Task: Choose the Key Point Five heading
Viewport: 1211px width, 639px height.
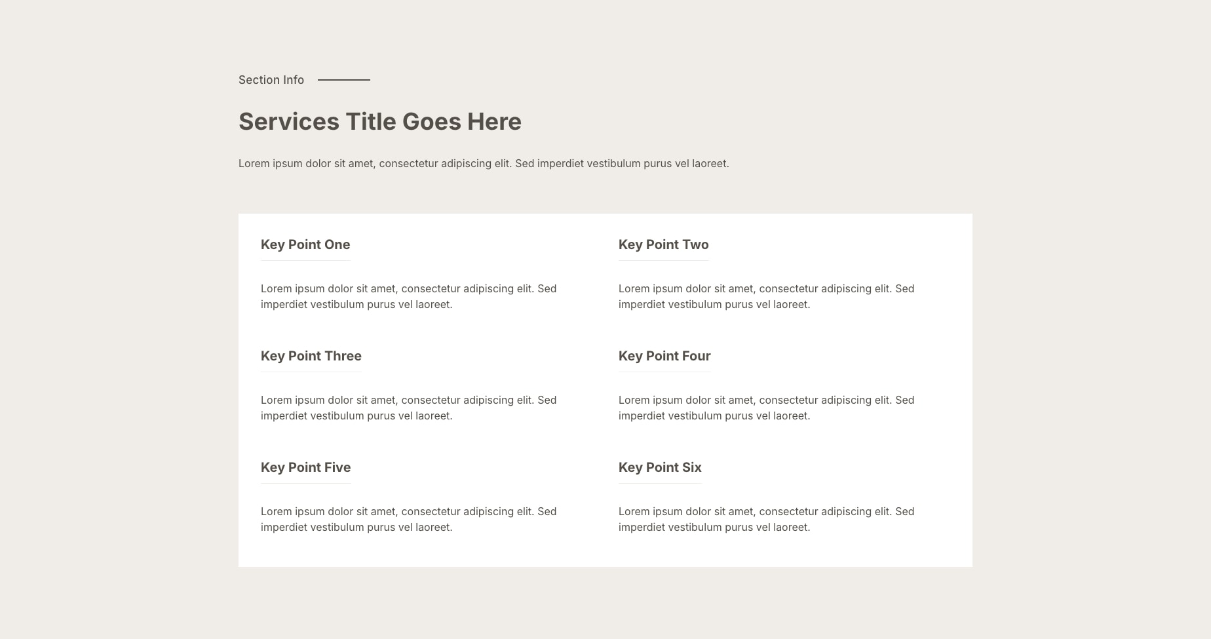Action: coord(305,467)
